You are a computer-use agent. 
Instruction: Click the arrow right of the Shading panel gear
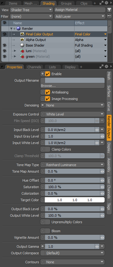click(x=111, y=3)
